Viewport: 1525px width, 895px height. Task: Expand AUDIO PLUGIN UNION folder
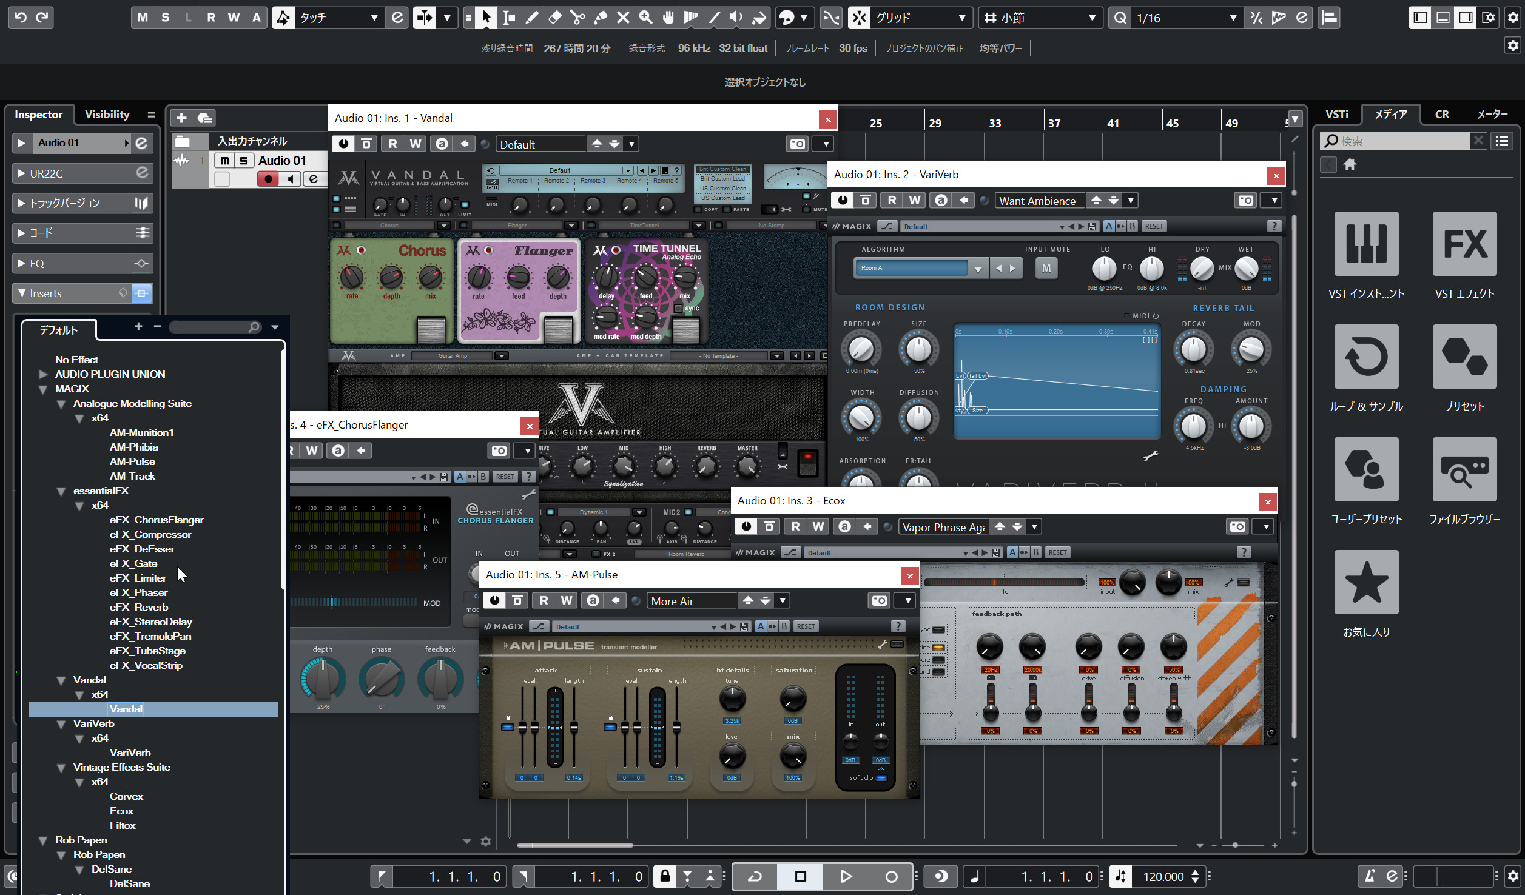43,374
